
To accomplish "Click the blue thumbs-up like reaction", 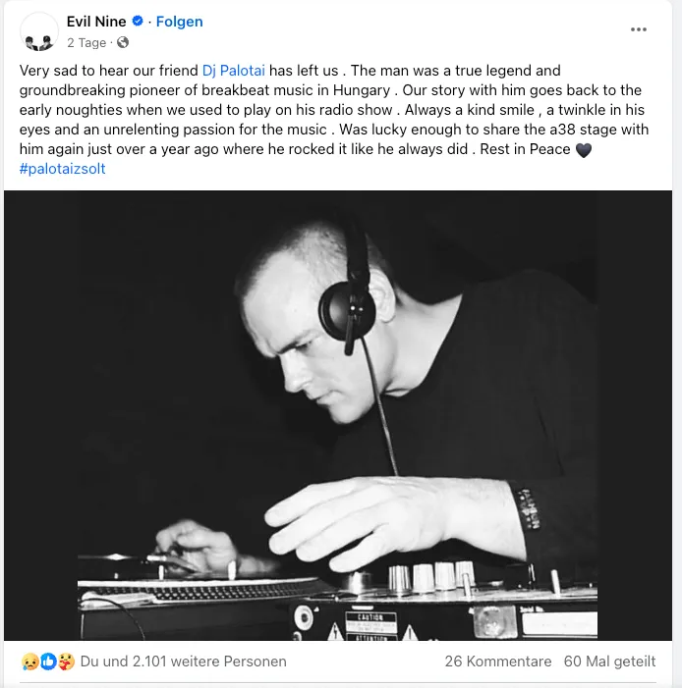I will click(x=48, y=662).
